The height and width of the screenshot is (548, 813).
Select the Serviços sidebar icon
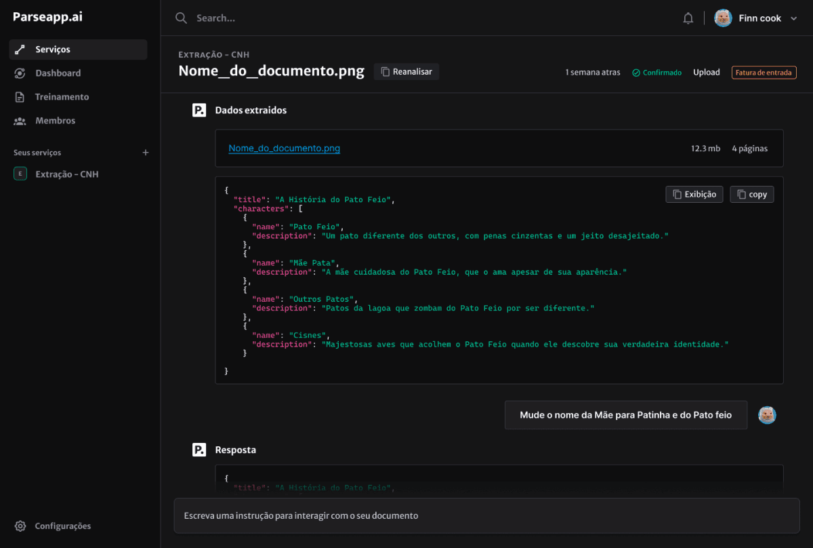pyautogui.click(x=21, y=49)
